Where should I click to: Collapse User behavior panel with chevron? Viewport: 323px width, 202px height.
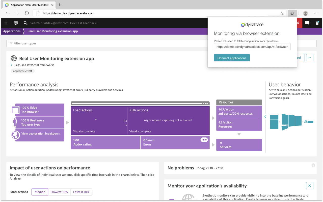click(x=265, y=117)
